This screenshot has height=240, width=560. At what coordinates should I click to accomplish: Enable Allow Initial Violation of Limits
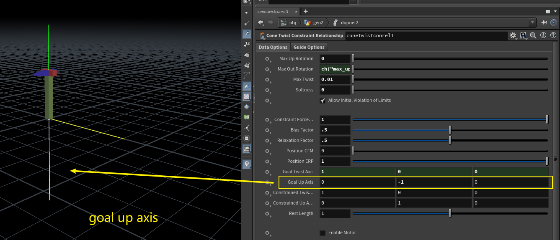(323, 101)
